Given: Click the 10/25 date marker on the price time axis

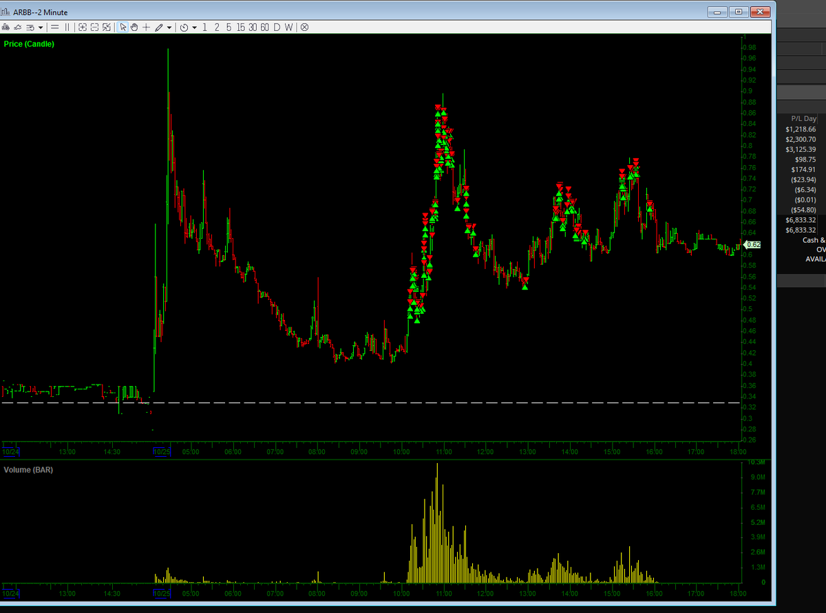Looking at the screenshot, I should click(x=161, y=452).
